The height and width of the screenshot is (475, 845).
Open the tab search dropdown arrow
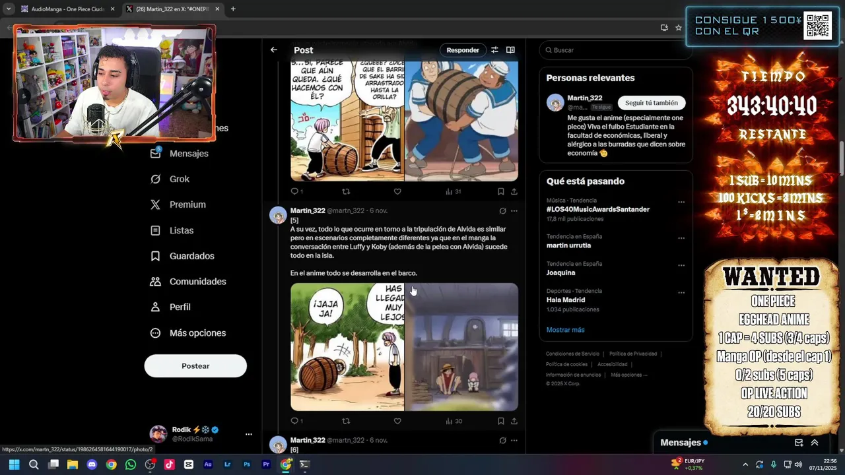point(8,9)
